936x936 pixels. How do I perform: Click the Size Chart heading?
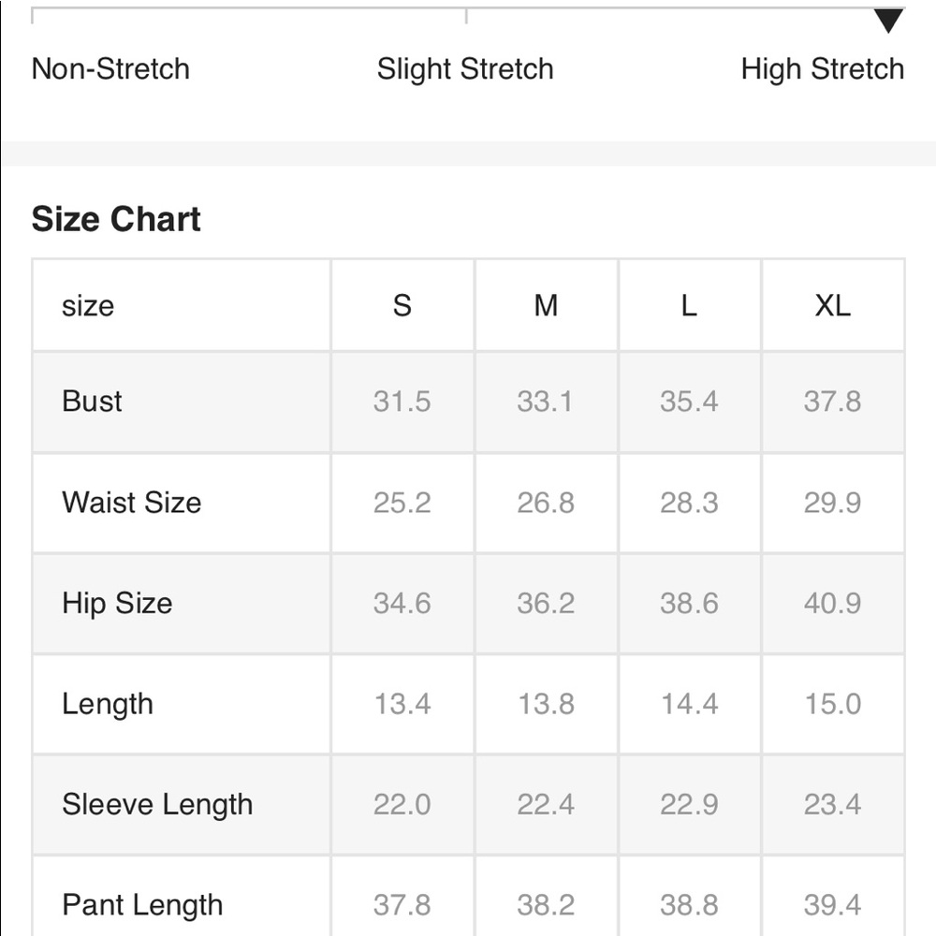click(x=116, y=219)
